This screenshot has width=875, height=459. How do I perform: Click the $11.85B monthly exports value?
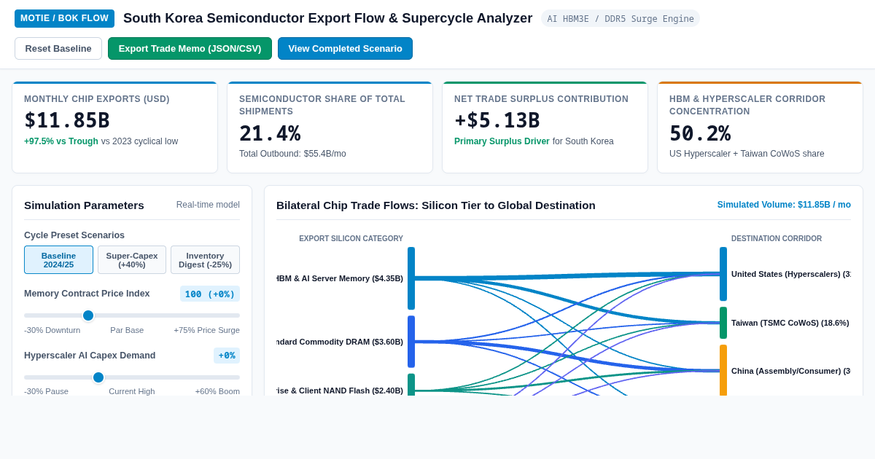coord(67,120)
